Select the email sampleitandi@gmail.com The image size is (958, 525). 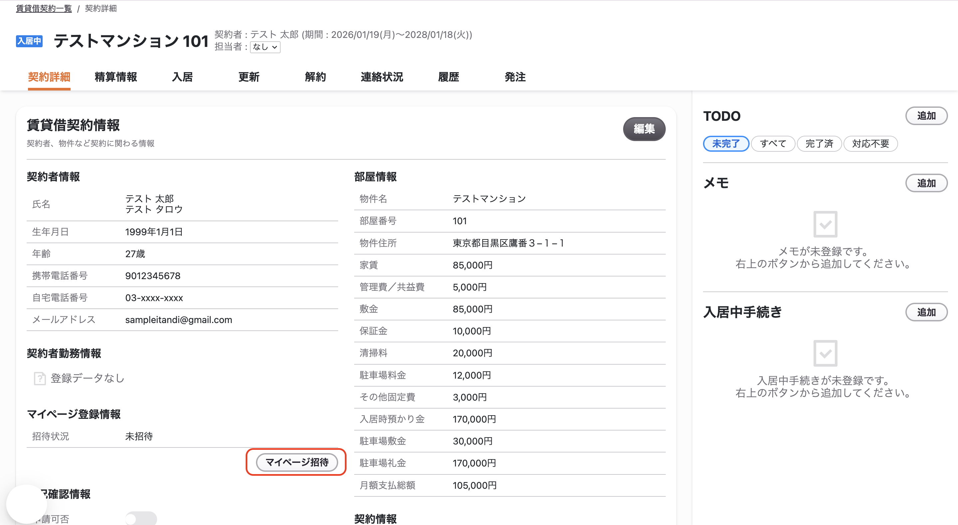point(178,320)
